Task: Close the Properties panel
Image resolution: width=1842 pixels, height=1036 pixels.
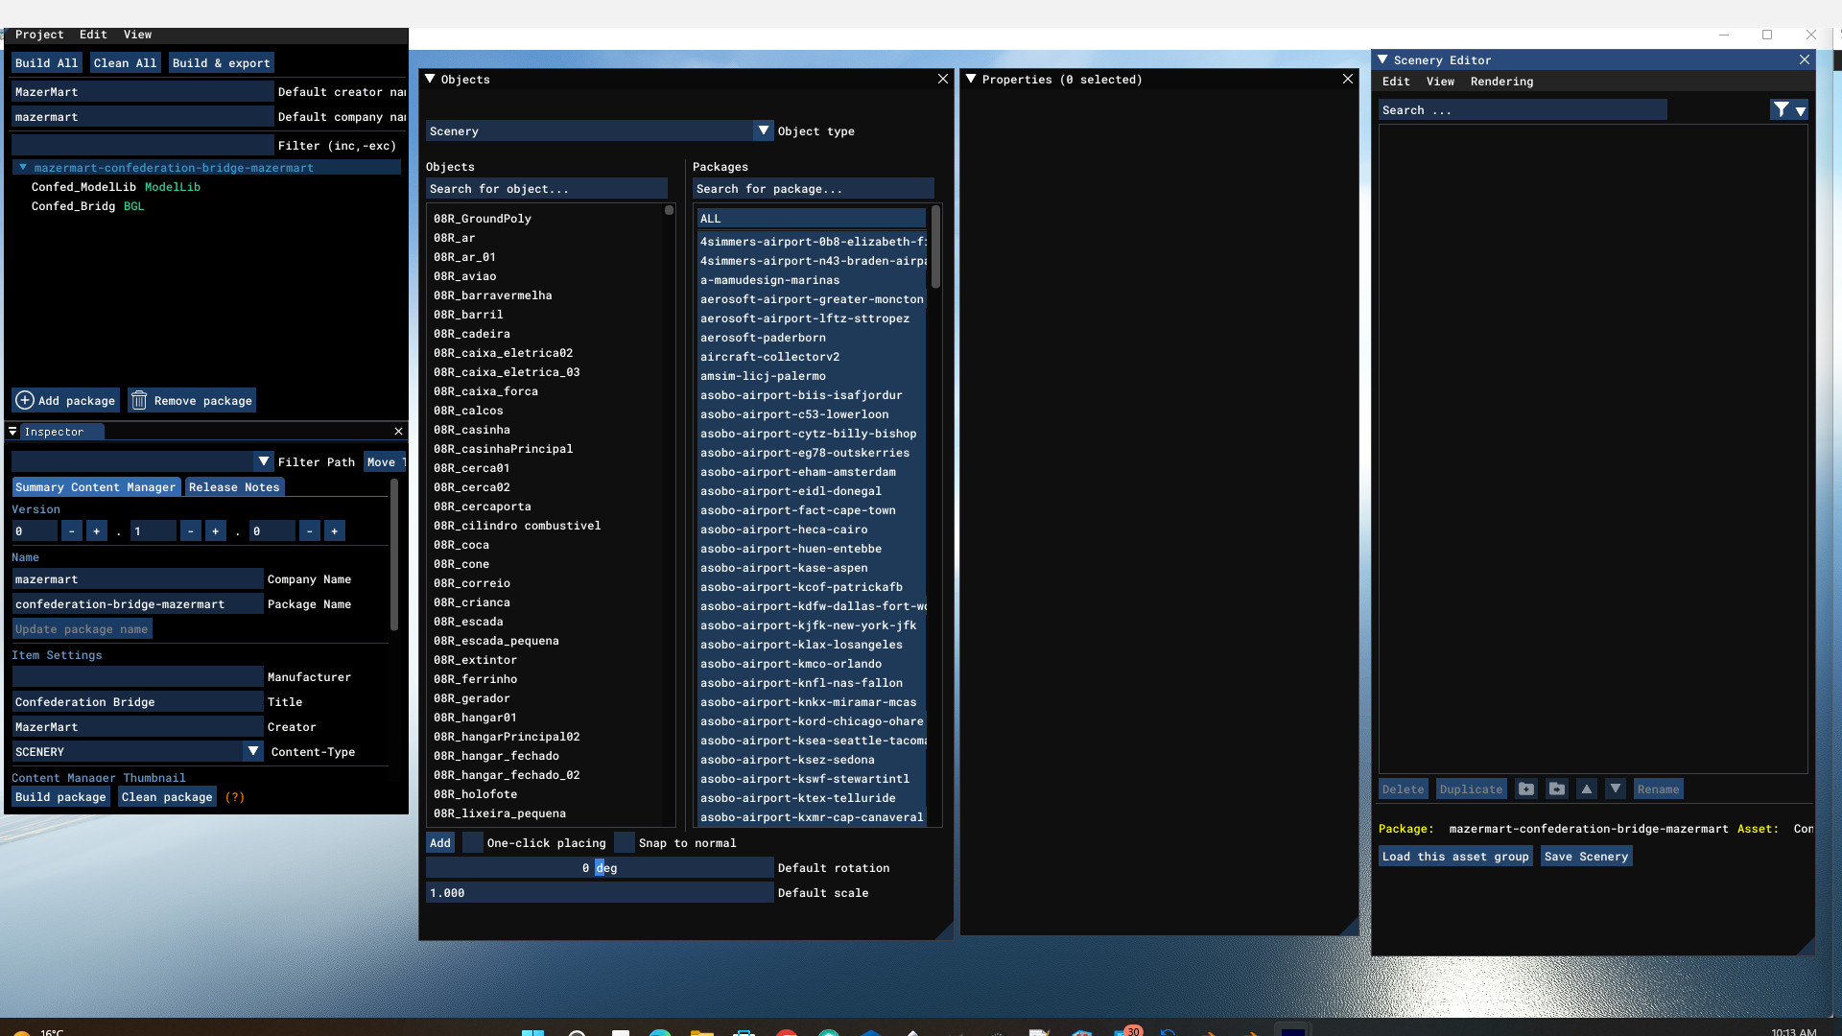Action: pos(1348,79)
